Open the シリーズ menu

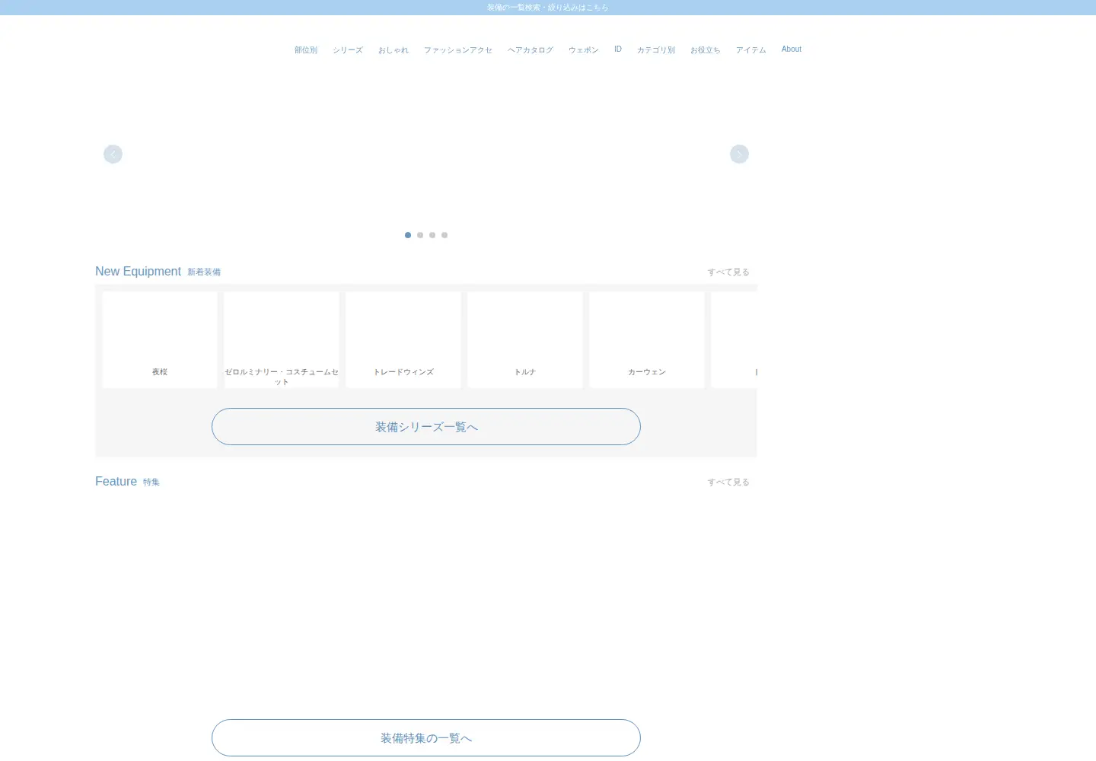click(348, 49)
